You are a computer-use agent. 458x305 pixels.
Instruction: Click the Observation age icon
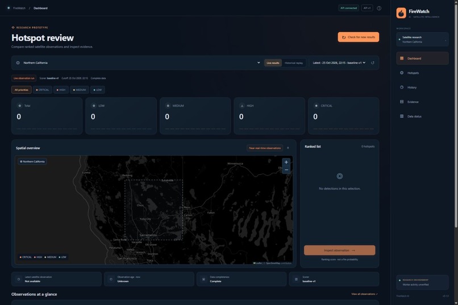point(111,279)
